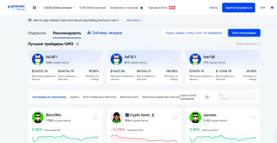Click the Born2Win trader name
The height and width of the screenshot is (143, 277).
coord(53,115)
